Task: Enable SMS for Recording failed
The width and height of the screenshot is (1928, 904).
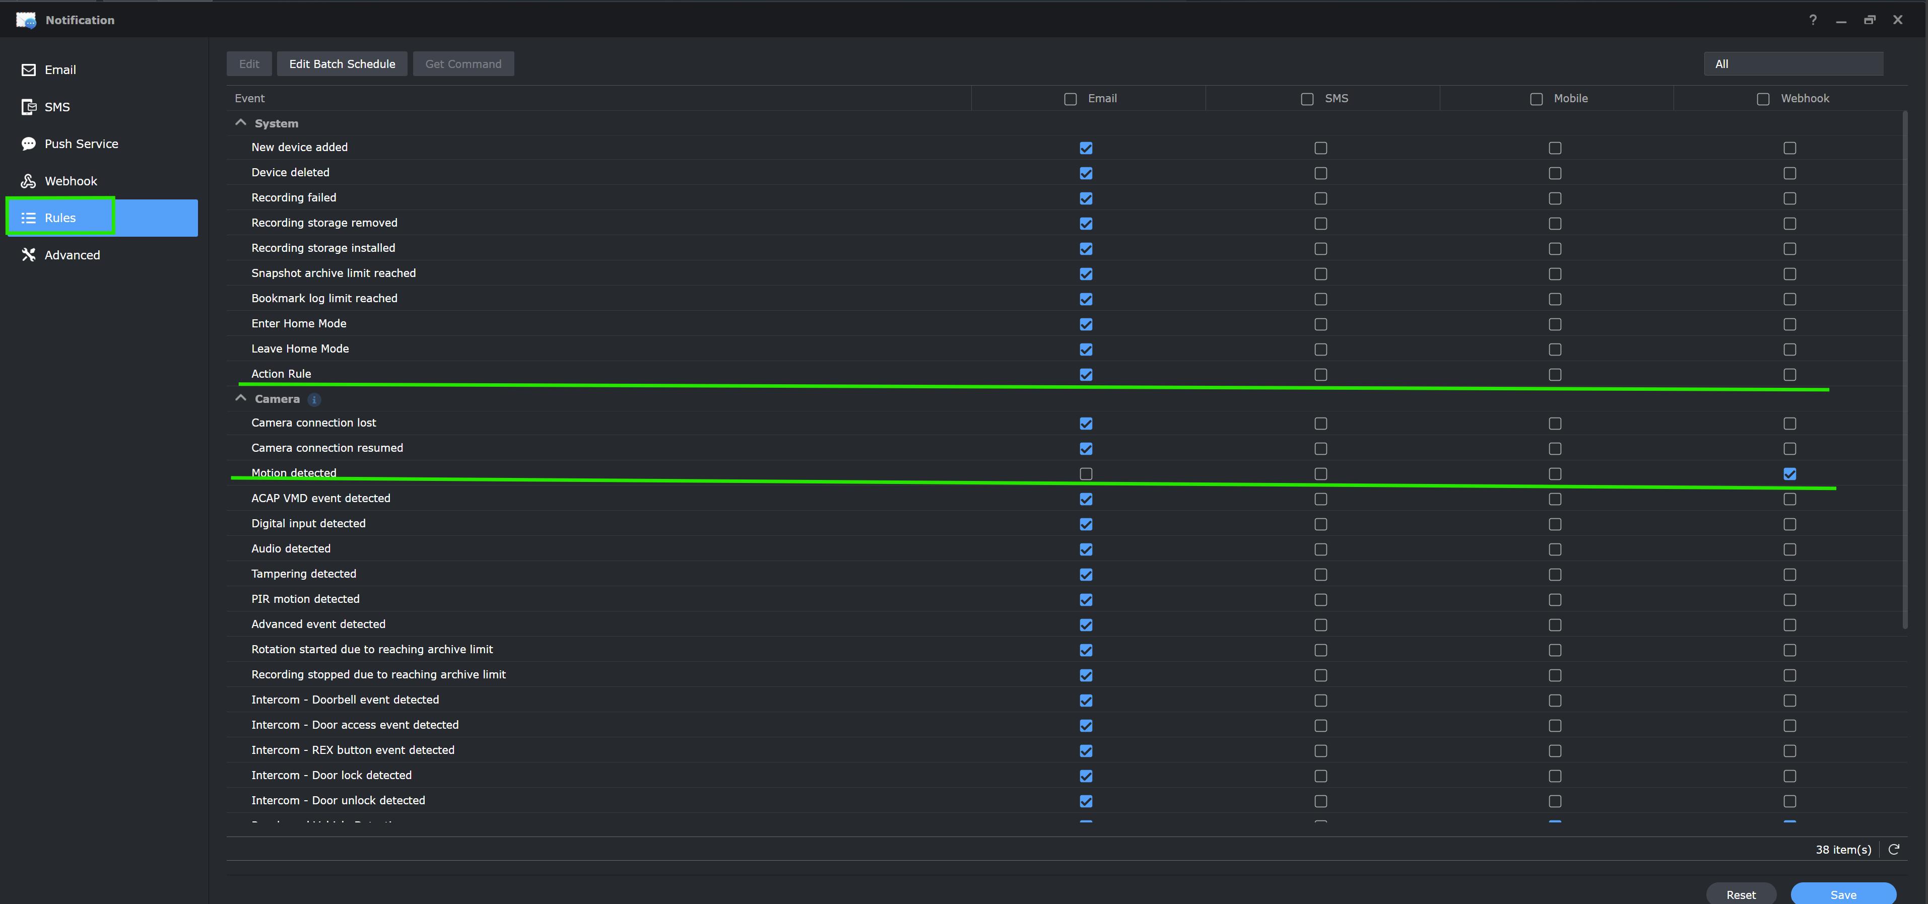Action: pos(1320,198)
